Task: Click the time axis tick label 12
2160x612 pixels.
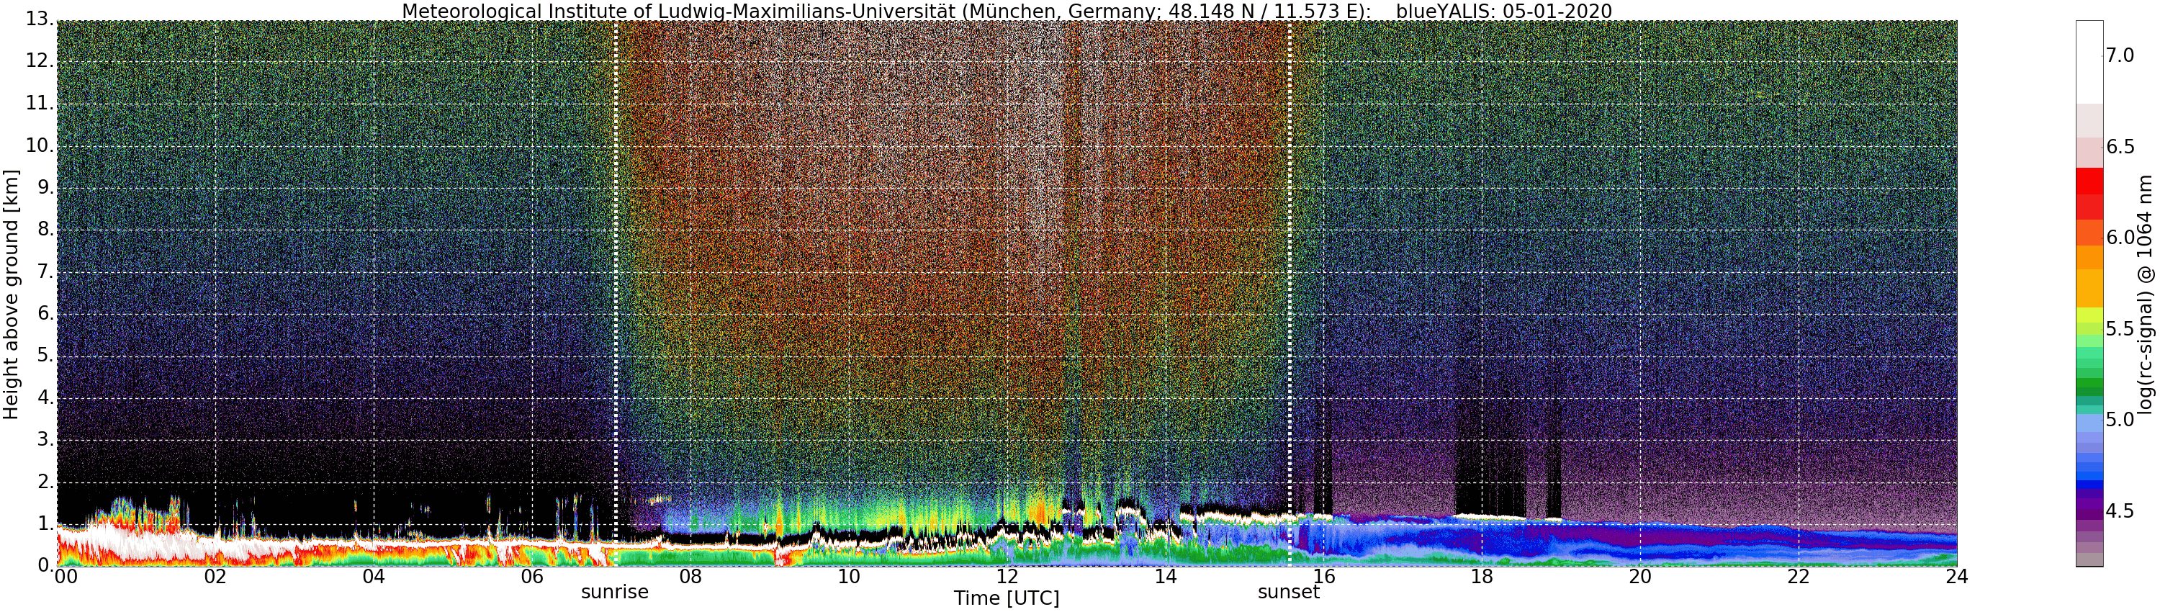Action: (x=1007, y=577)
